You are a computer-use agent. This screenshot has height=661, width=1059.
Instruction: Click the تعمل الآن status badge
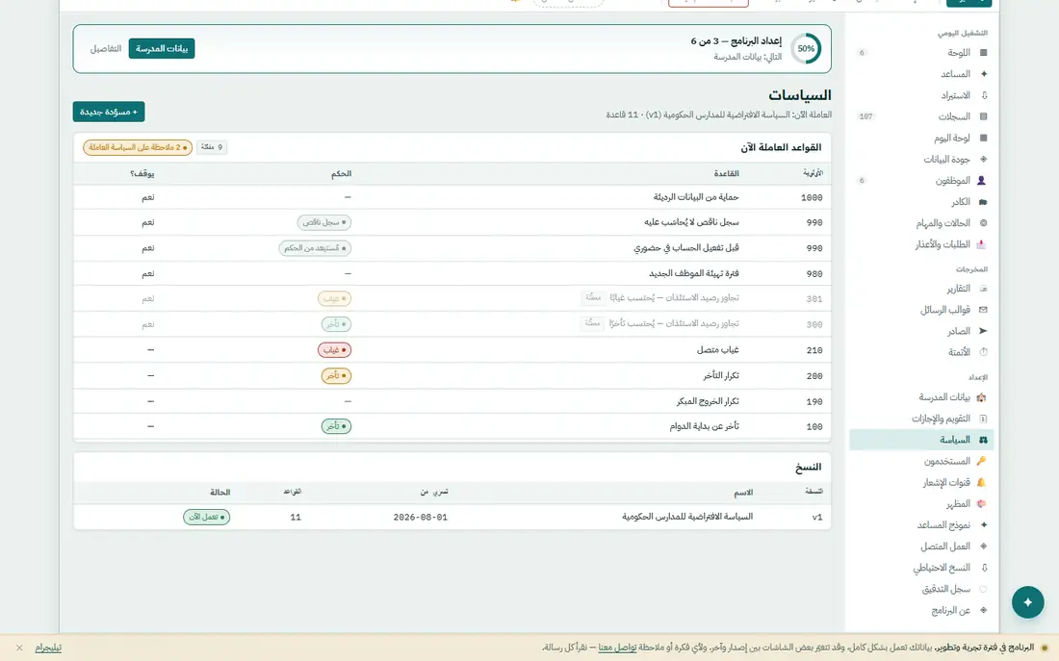207,517
